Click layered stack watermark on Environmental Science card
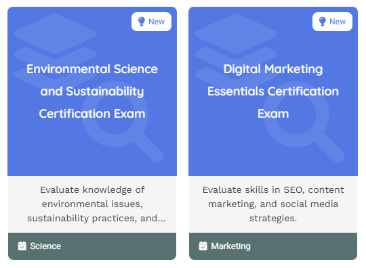Viewport: 366px width, 268px height. click(x=55, y=48)
